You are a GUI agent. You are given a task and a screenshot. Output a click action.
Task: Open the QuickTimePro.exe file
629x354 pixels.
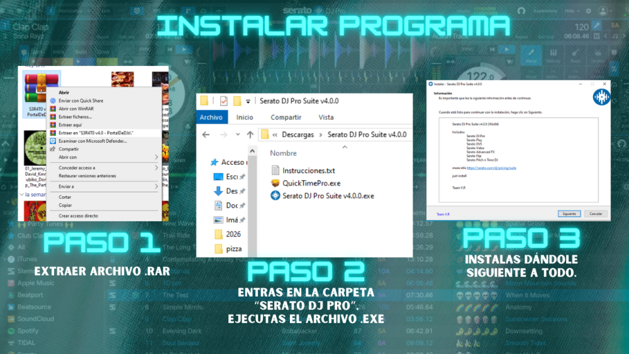[x=311, y=183]
